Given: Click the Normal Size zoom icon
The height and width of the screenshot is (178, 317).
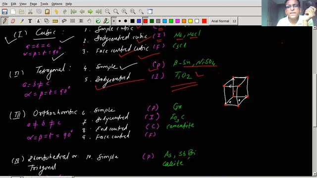Looking at the screenshot, I should coord(133,11).
